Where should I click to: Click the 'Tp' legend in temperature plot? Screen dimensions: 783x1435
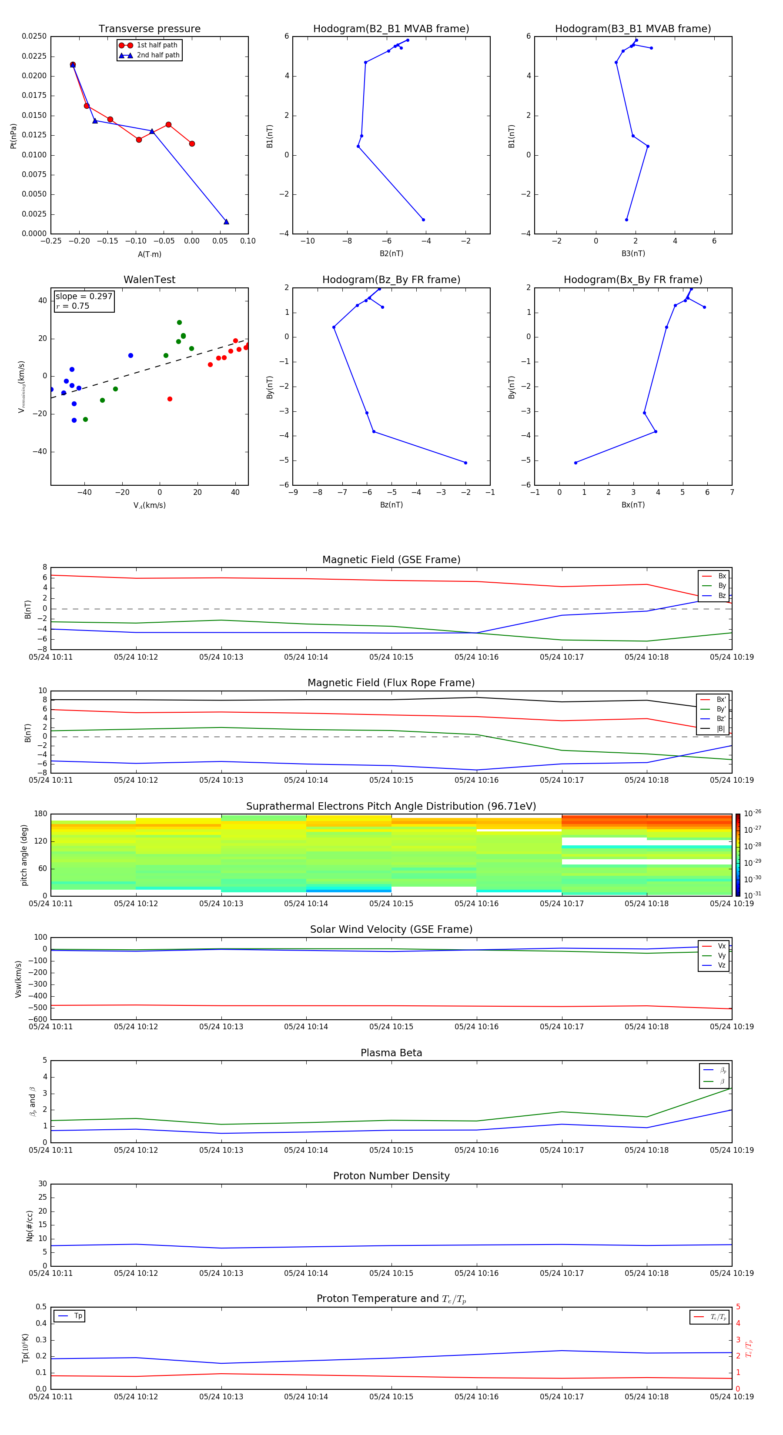click(70, 1316)
